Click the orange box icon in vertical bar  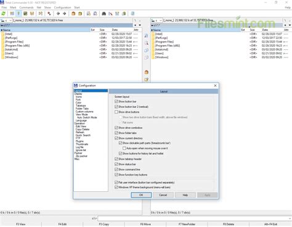click(146, 72)
